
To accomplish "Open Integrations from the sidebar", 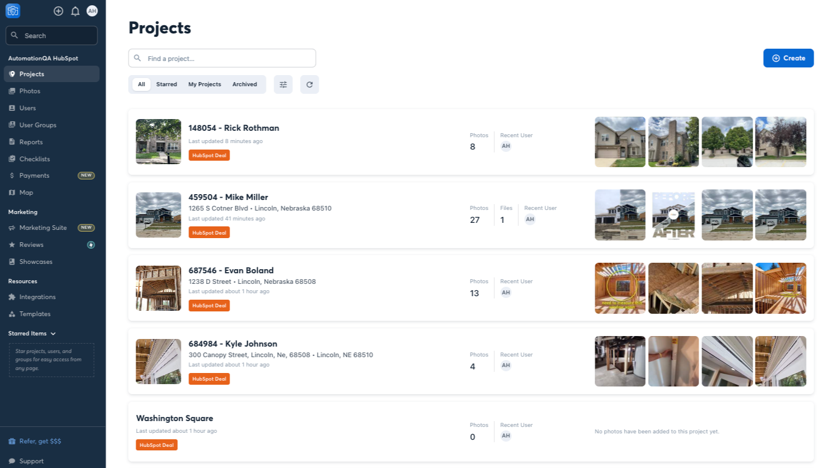I will pyautogui.click(x=37, y=297).
